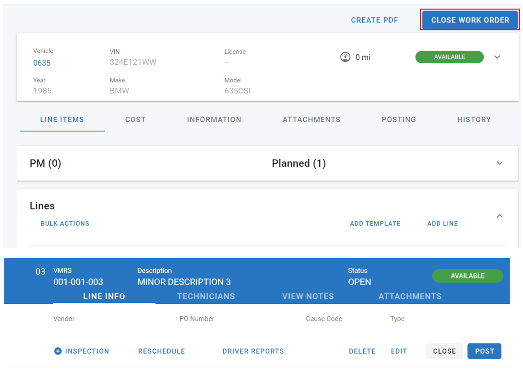Viewport: 523px width, 369px height.
Task: Open vehicle 0635 link
Action: [x=42, y=63]
